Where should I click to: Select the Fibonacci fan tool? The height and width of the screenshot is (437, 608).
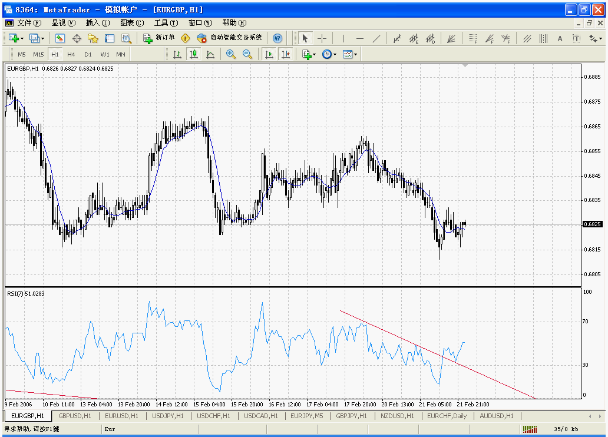coord(490,38)
